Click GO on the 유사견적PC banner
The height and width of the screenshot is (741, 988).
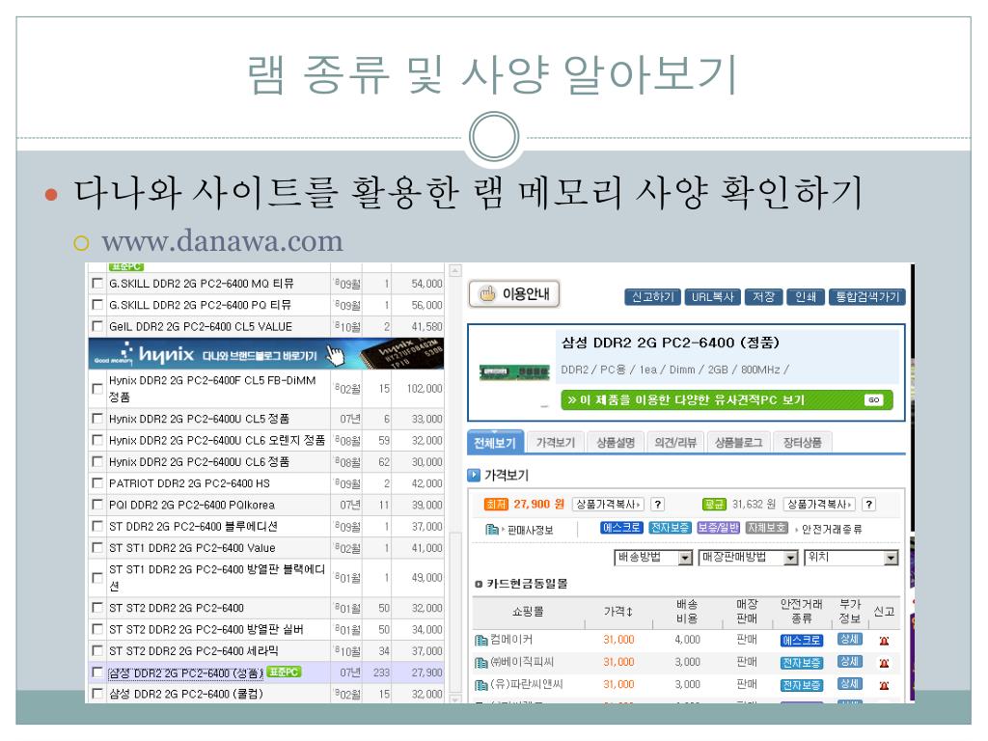coord(874,400)
